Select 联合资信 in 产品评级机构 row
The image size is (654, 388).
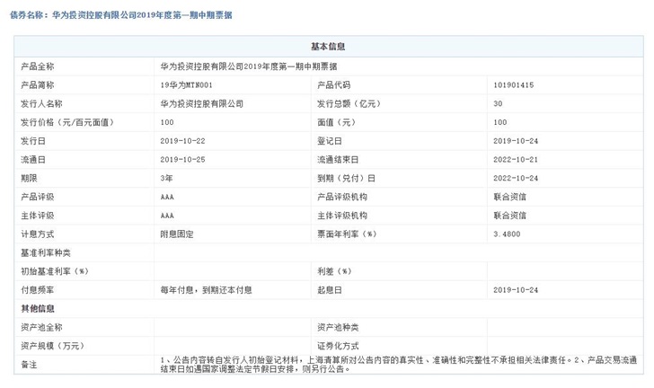point(510,197)
